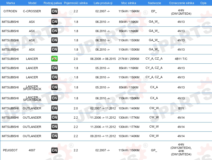Viewport: 212px width, 160px height.
Task: Click ON icon in LANCER 110kW CY_A row
Action: tap(54, 77)
